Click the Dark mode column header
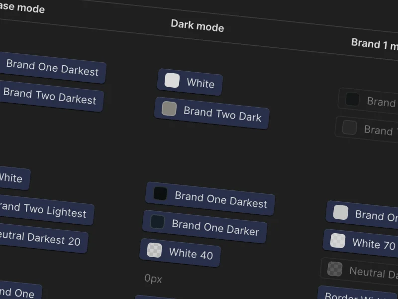The image size is (398, 299). (198, 26)
